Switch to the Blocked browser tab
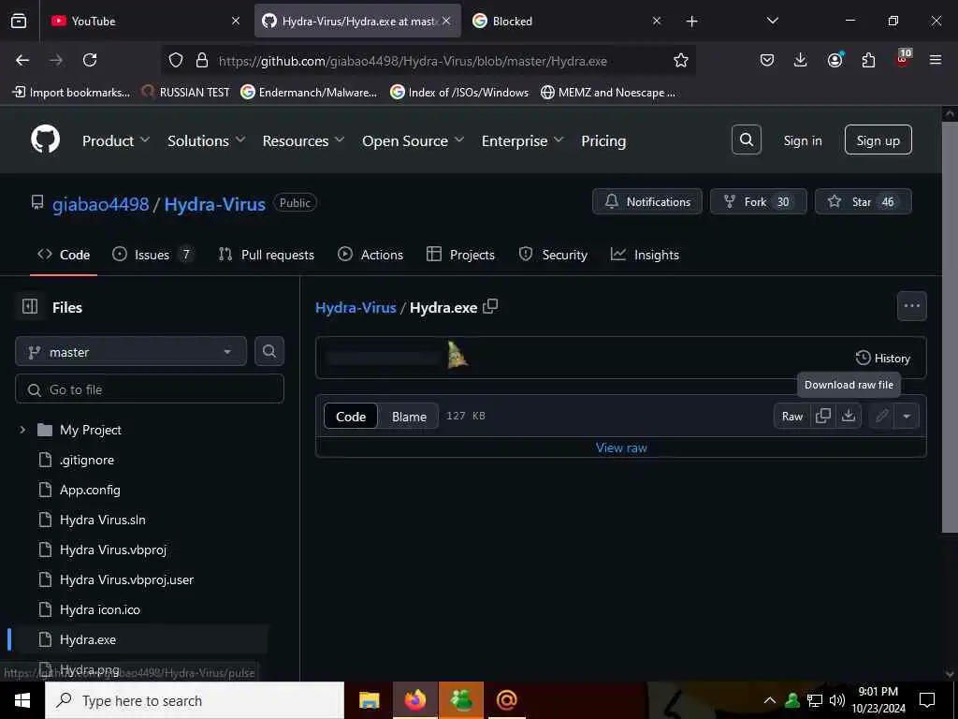Image resolution: width=958 pixels, height=719 pixels. (x=567, y=21)
